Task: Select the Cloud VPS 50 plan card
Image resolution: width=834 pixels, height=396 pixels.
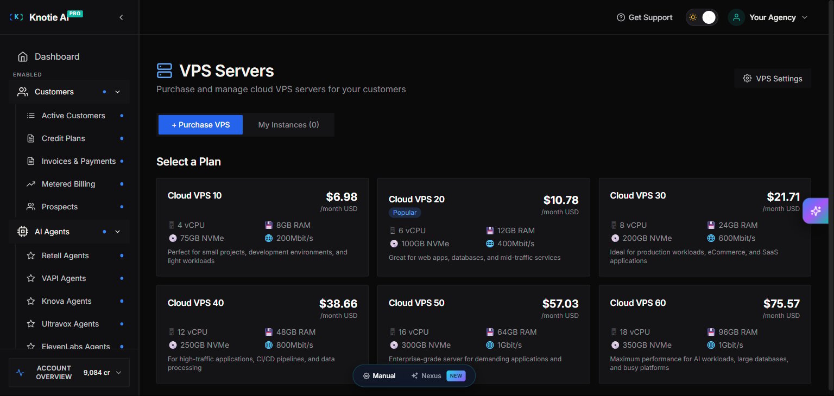Action: 483,335
